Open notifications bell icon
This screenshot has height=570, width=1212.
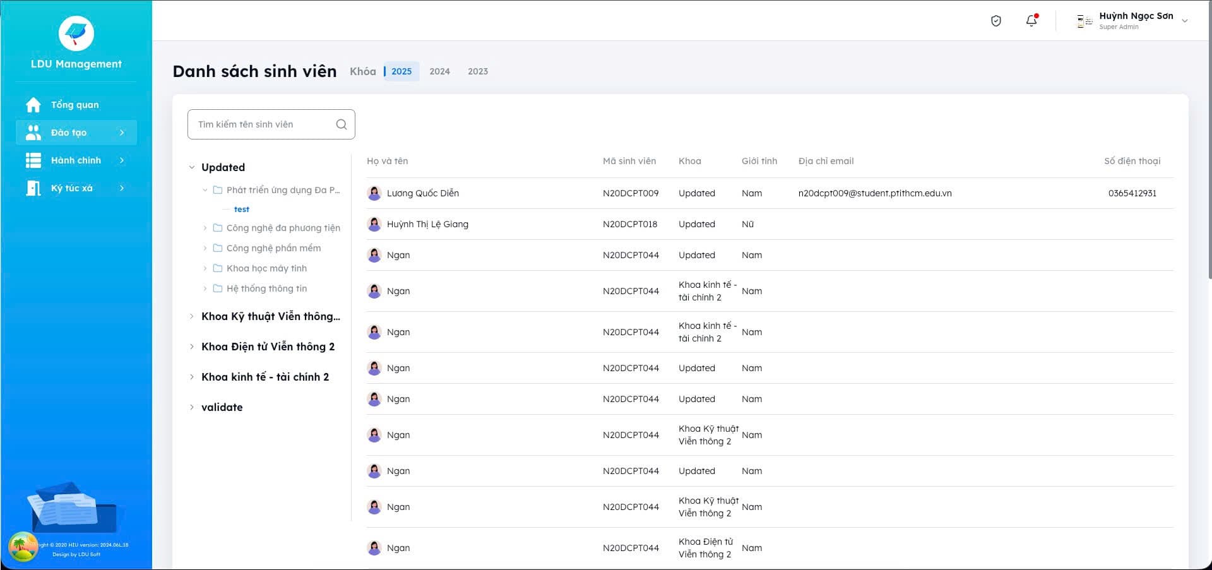(x=1031, y=21)
